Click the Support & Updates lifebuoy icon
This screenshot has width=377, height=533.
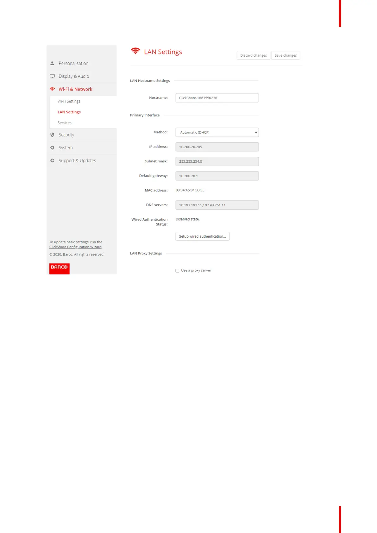52,161
